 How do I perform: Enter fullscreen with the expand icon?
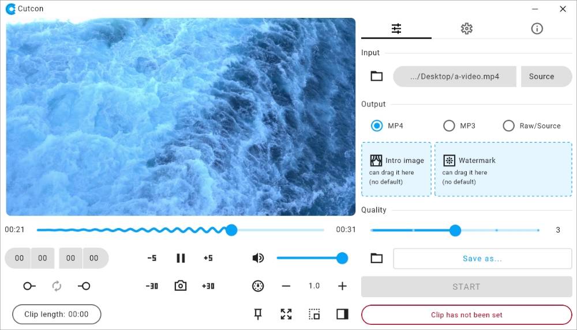(x=286, y=314)
